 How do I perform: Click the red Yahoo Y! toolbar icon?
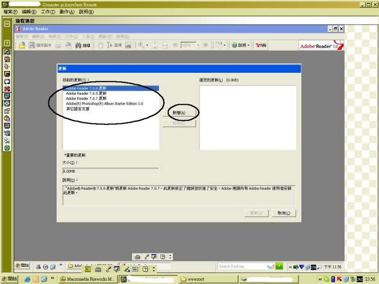(261, 45)
